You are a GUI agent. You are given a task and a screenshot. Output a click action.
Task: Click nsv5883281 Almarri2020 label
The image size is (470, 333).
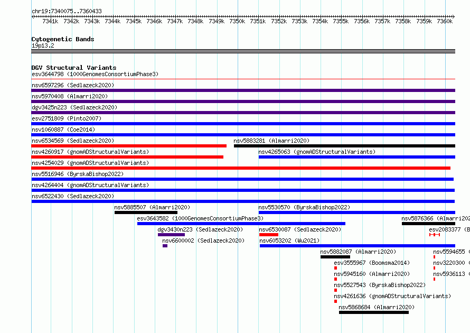click(x=271, y=141)
